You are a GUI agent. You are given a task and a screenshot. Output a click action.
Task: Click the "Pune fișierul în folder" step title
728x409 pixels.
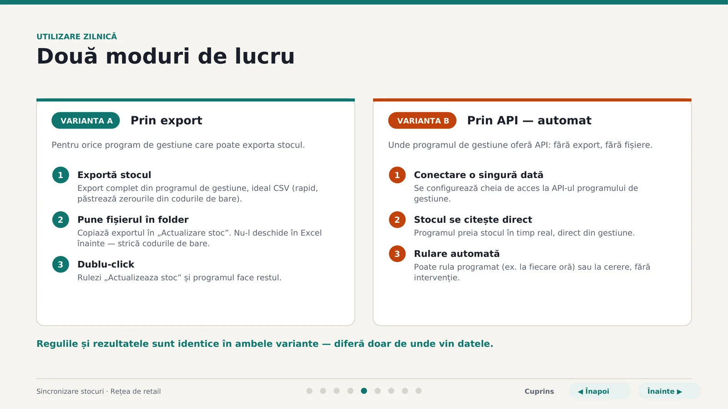click(x=133, y=219)
